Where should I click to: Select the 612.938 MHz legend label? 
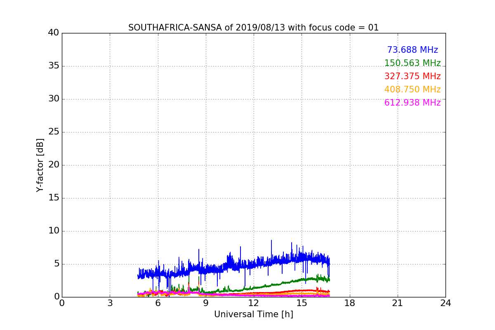(x=412, y=103)
